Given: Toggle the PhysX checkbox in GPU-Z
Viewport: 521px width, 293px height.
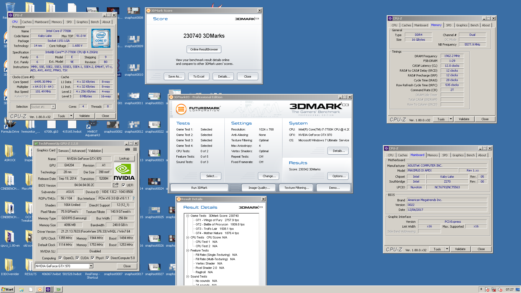Looking at the screenshot, I should 93,258.
